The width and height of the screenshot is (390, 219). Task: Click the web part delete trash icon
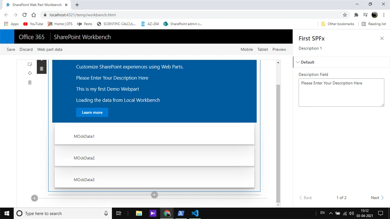tap(42, 69)
